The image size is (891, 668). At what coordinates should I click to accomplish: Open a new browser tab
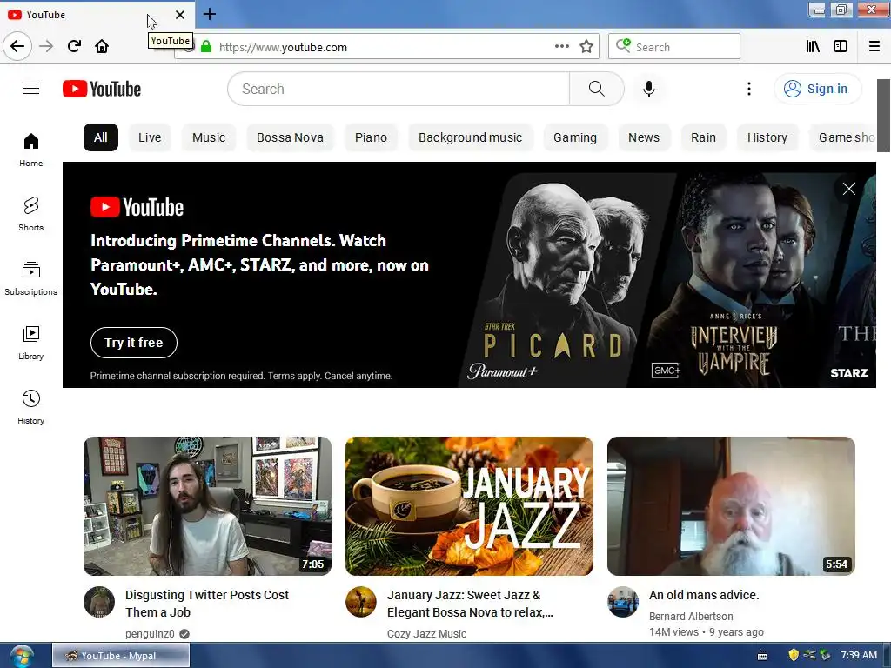pyautogui.click(x=209, y=14)
